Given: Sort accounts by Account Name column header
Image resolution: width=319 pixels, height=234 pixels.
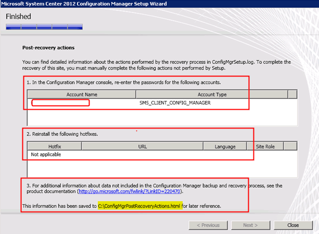Looking at the screenshot, I should tap(82, 95).
